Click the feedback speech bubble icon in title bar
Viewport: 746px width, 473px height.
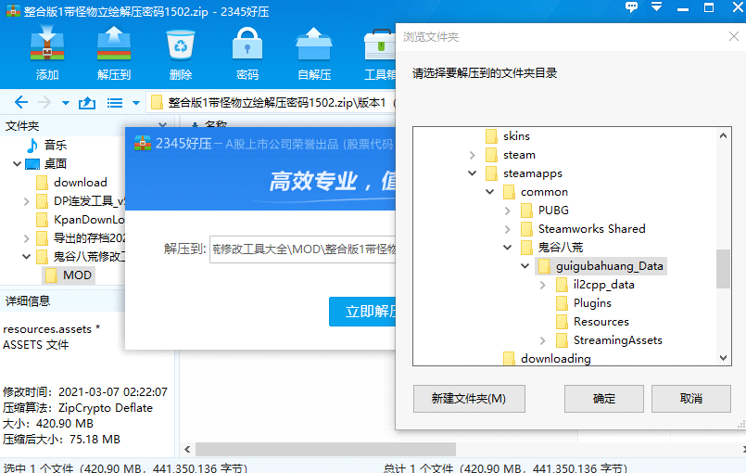tap(631, 7)
